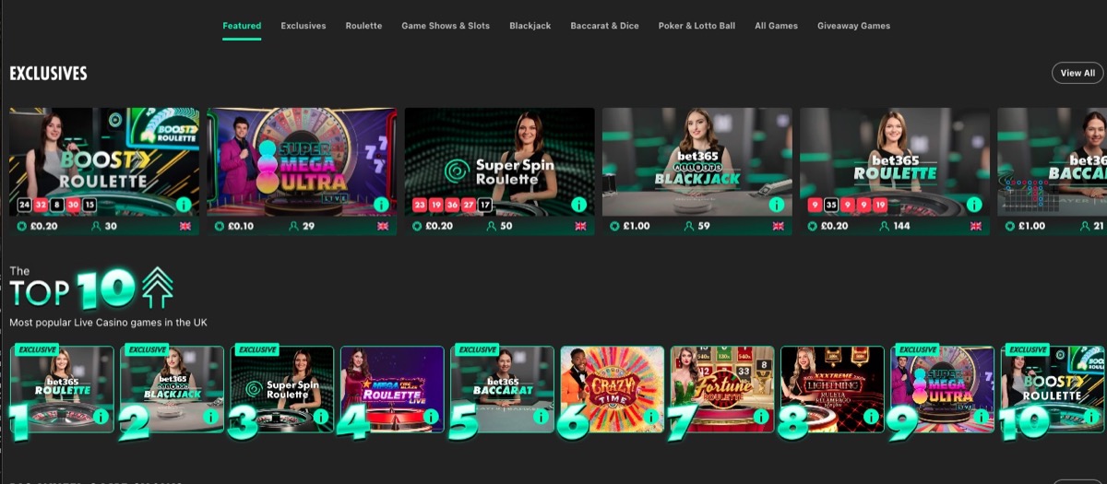Switch to Baccarat & Dice tab
The image size is (1107, 484).
tap(604, 26)
